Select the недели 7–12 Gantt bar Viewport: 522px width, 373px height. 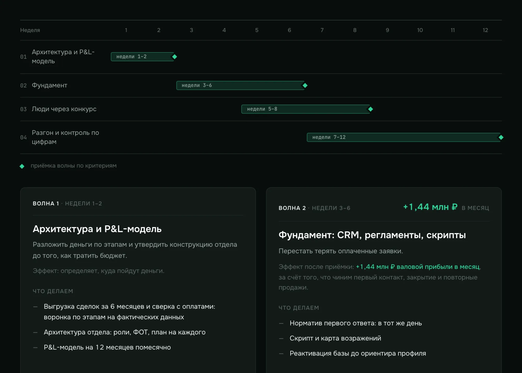(x=404, y=137)
